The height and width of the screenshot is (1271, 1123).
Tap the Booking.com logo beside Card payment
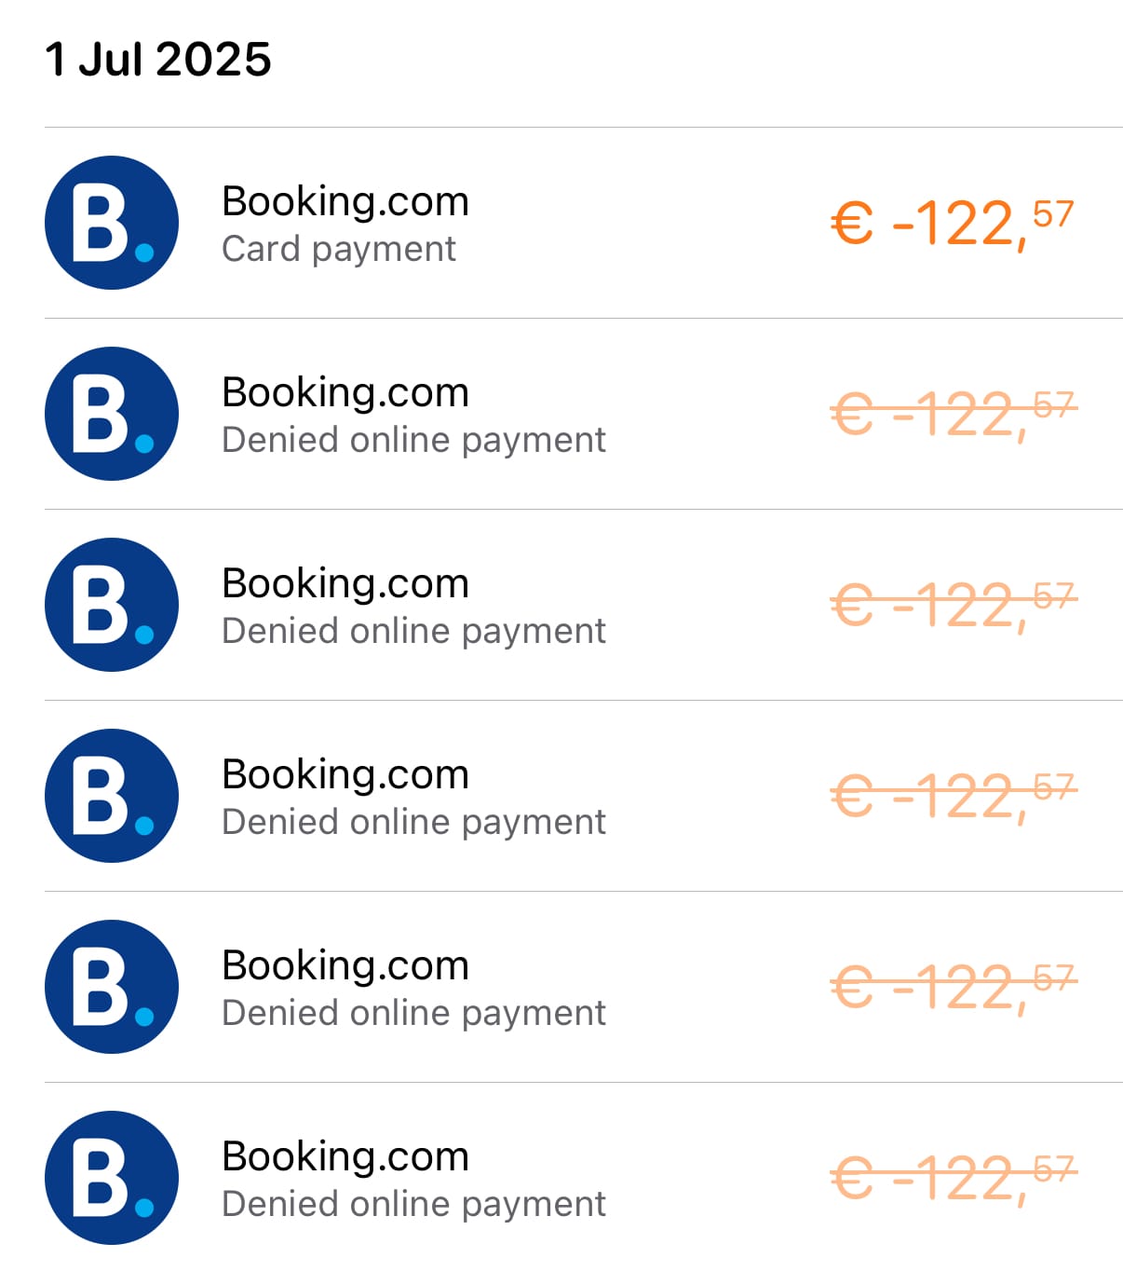(x=112, y=223)
